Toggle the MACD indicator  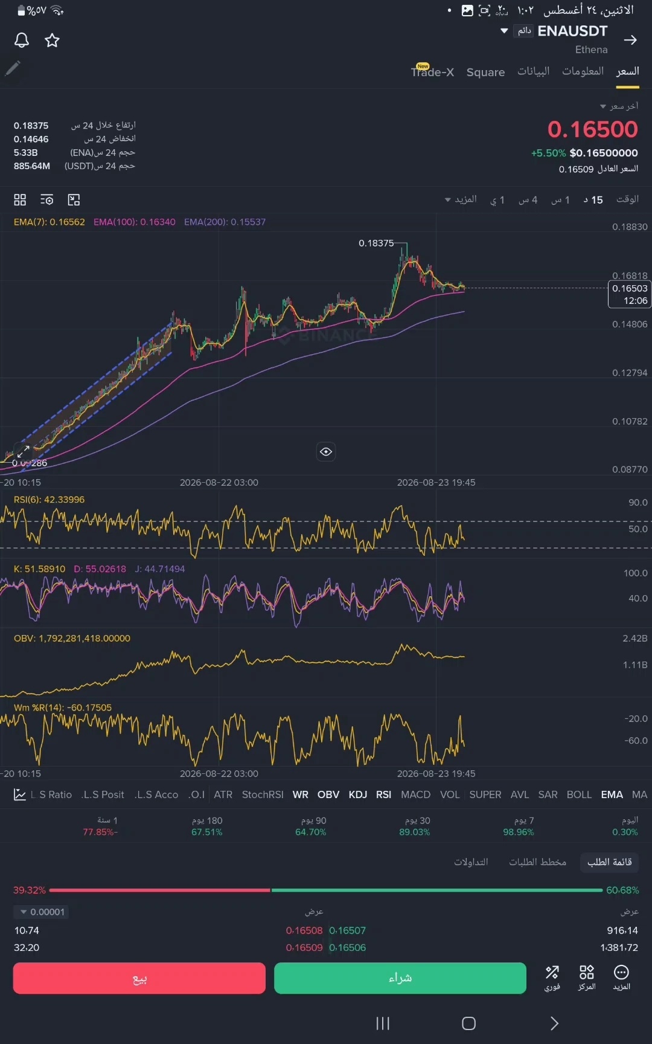(x=415, y=794)
